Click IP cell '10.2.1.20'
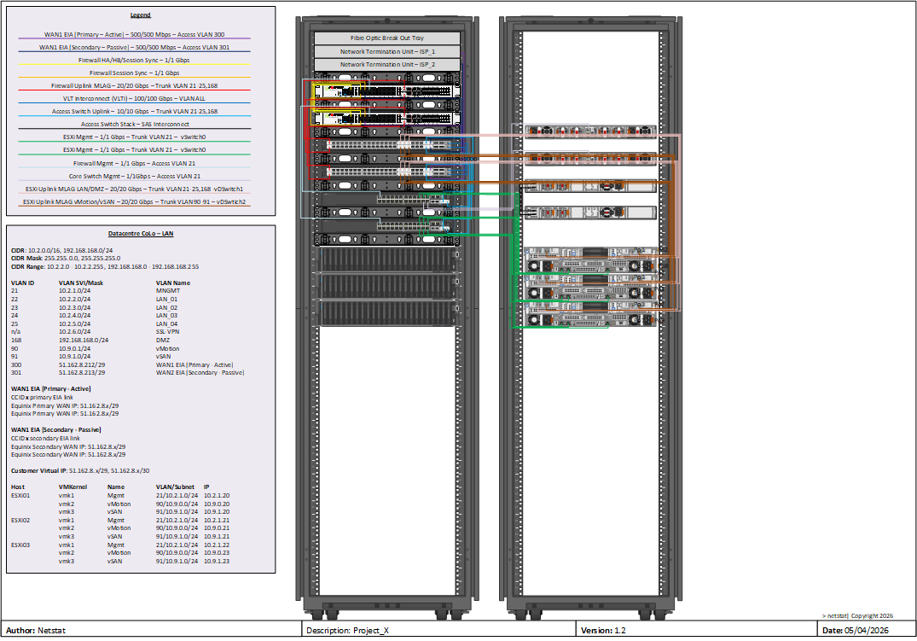 coord(217,496)
